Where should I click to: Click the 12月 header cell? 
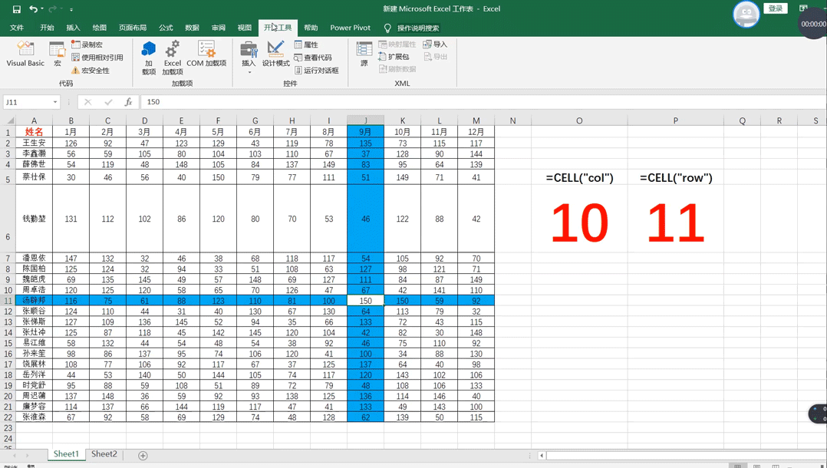(476, 132)
